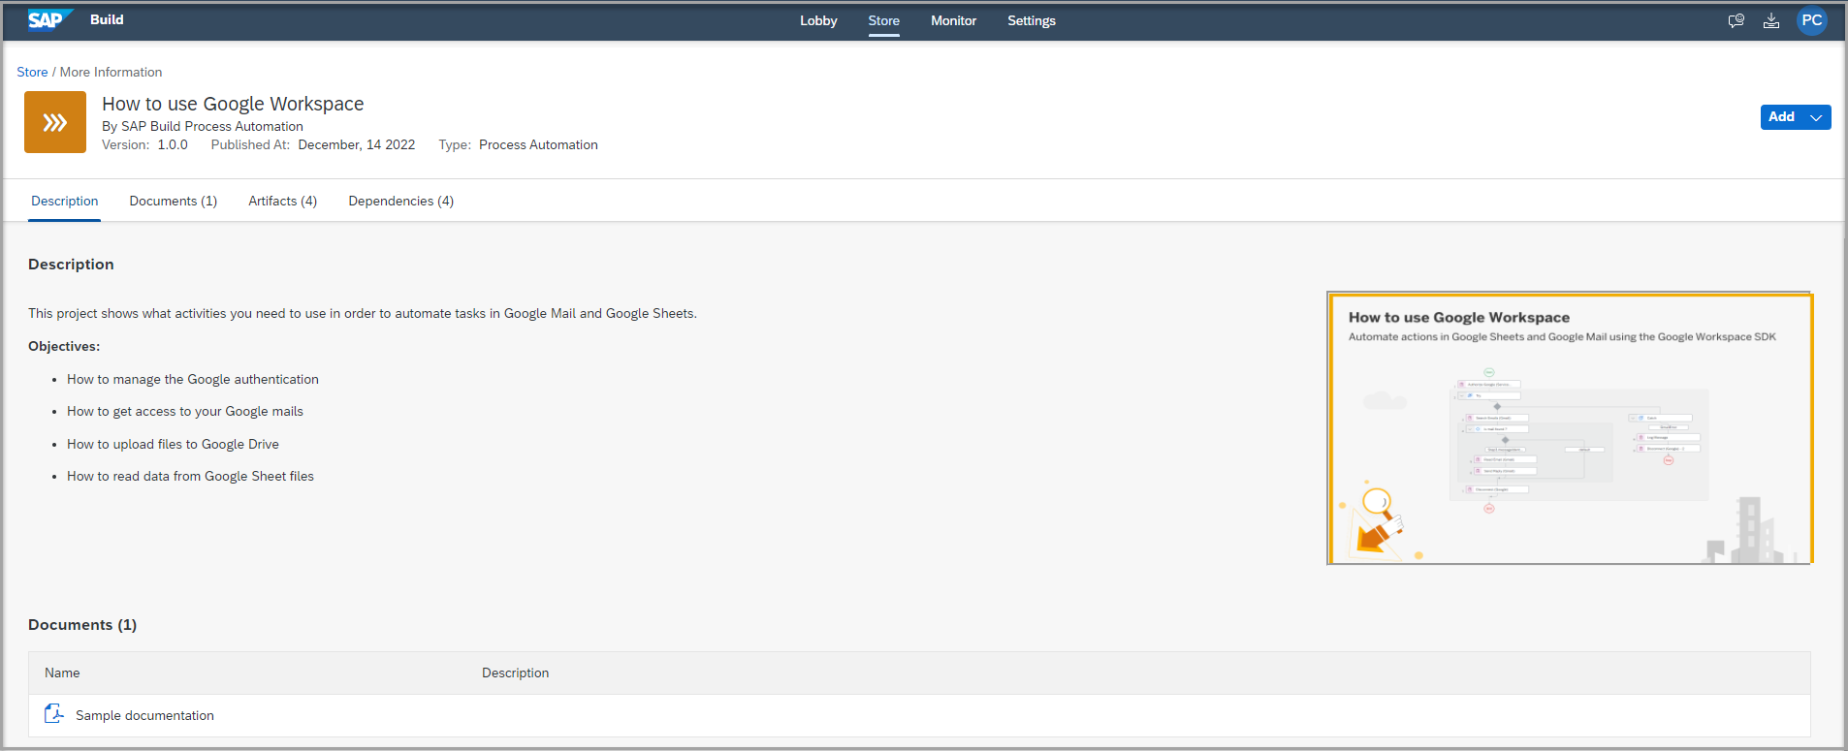Click the 'Build' product name in header
1848x751 pixels.
(107, 19)
